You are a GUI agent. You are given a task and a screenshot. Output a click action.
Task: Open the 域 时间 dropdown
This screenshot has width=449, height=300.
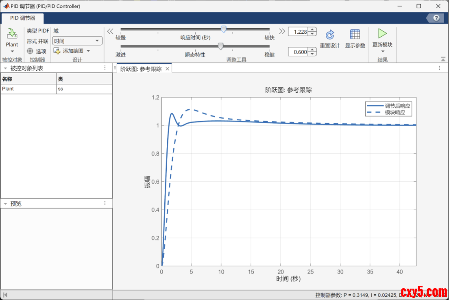coord(77,41)
